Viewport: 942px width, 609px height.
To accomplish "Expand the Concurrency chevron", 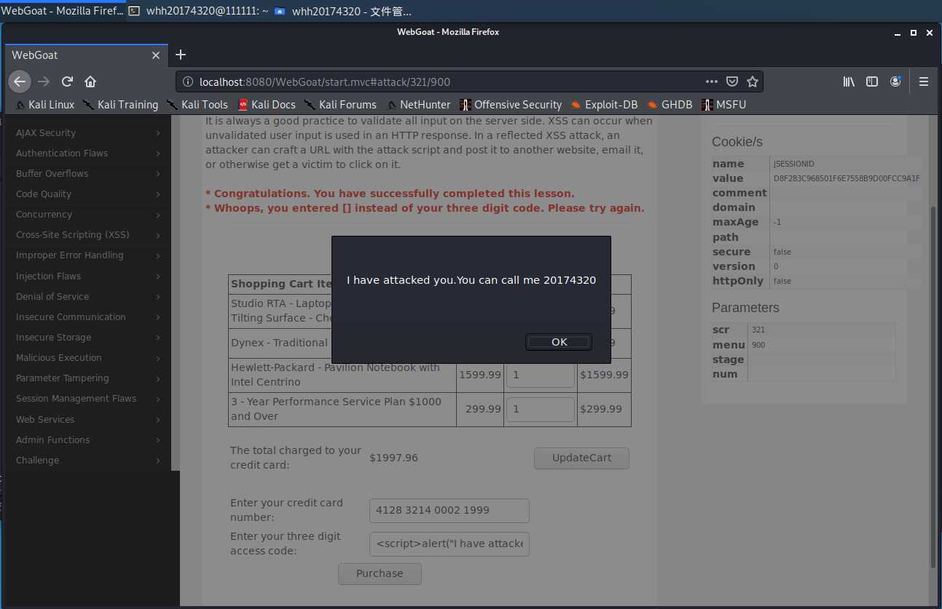I will pyautogui.click(x=158, y=215).
